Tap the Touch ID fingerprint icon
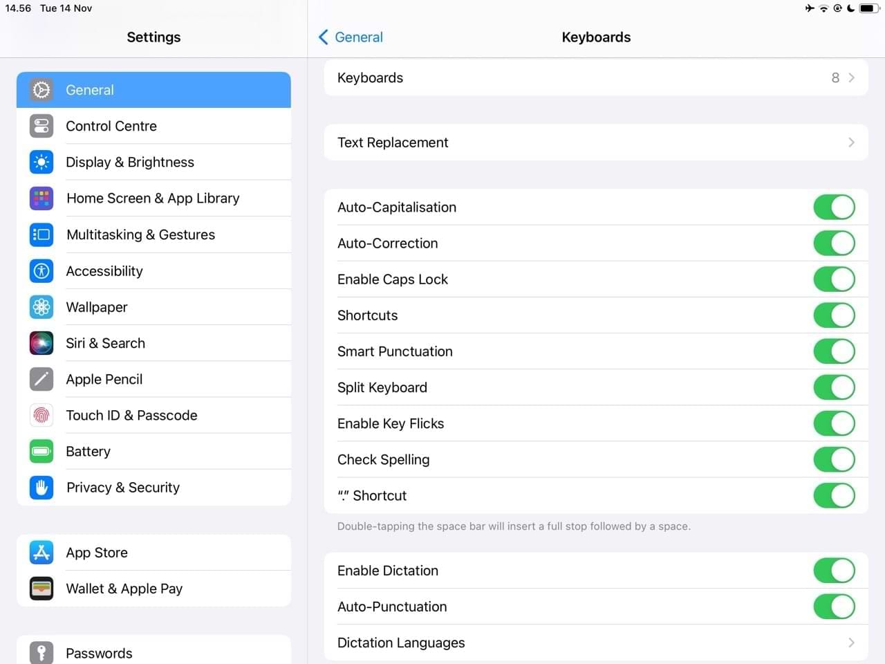 (41, 415)
